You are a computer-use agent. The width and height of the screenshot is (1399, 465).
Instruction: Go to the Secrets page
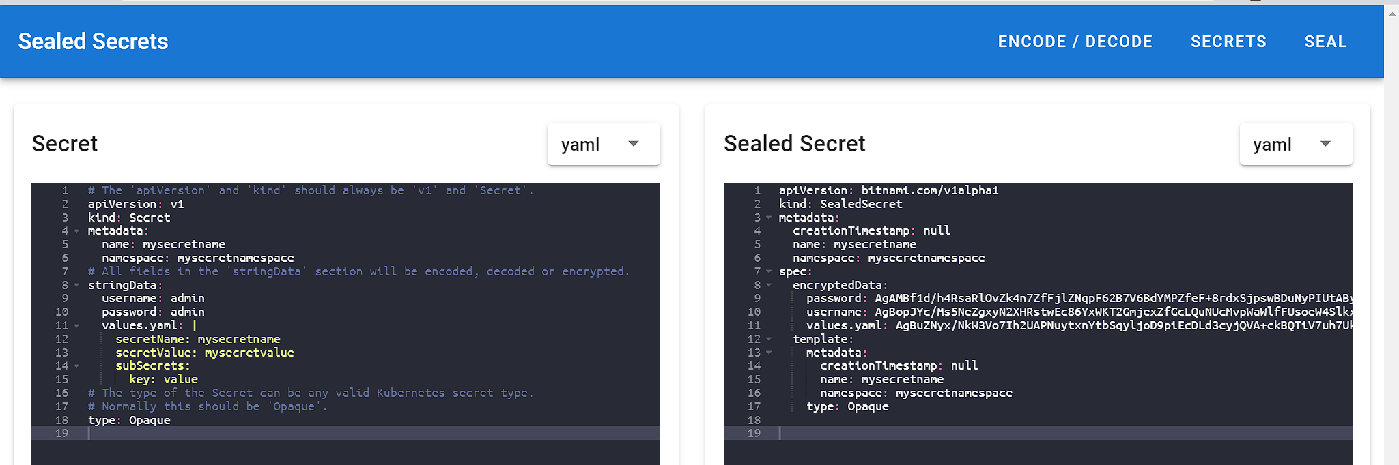(x=1228, y=42)
